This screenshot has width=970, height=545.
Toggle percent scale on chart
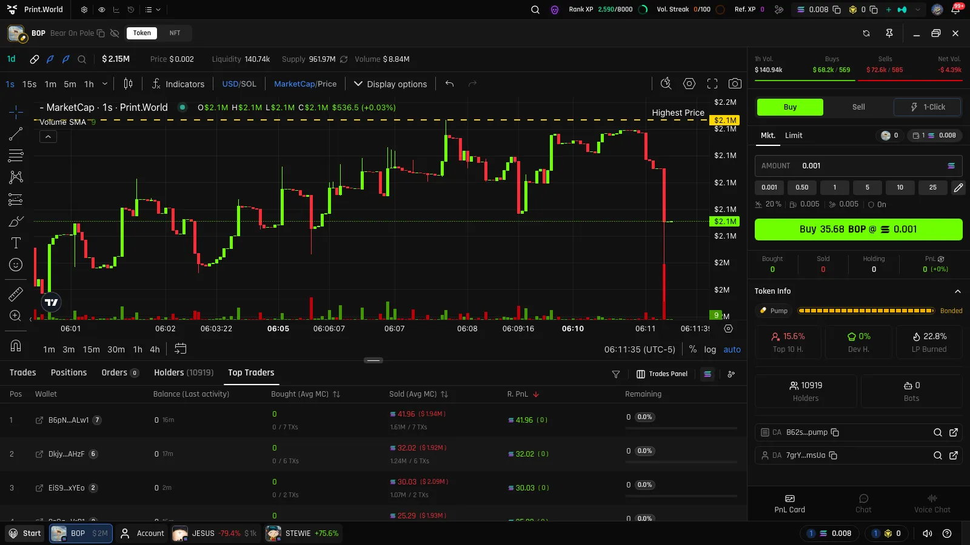pos(693,349)
